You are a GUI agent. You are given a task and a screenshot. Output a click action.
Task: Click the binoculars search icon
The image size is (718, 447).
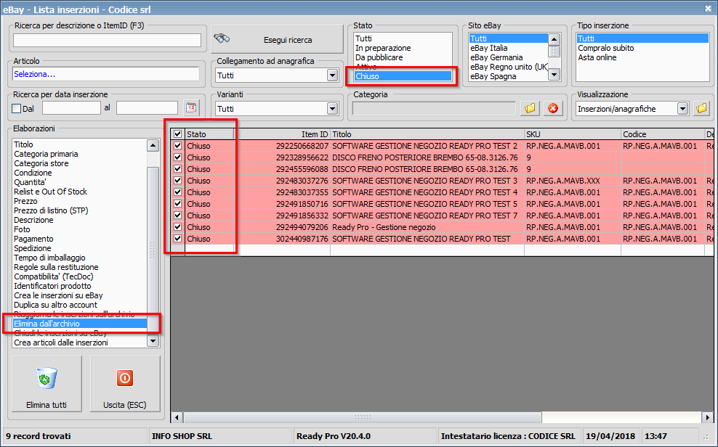point(222,39)
